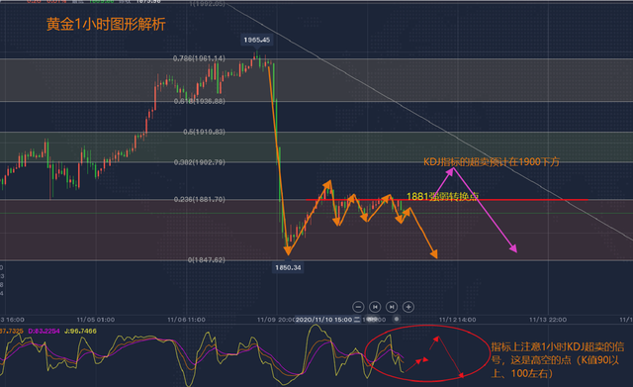Viewport: 633px width, 387px height.
Task: Select the 0.382(1902.79) Fibonacci level label
Action: click(200, 162)
